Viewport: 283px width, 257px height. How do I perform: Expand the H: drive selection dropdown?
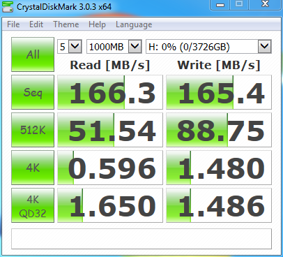pos(264,47)
